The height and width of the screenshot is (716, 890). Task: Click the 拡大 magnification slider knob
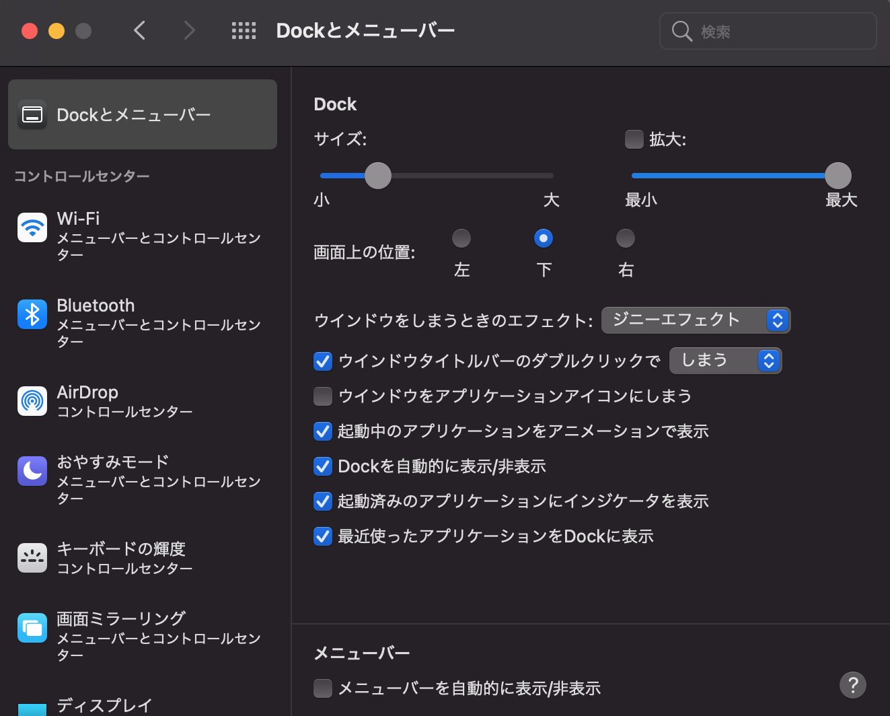coord(838,176)
